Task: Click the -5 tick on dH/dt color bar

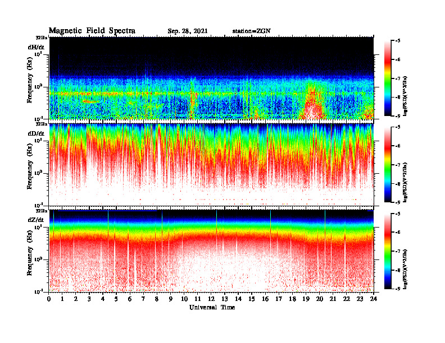Action: tap(398, 41)
